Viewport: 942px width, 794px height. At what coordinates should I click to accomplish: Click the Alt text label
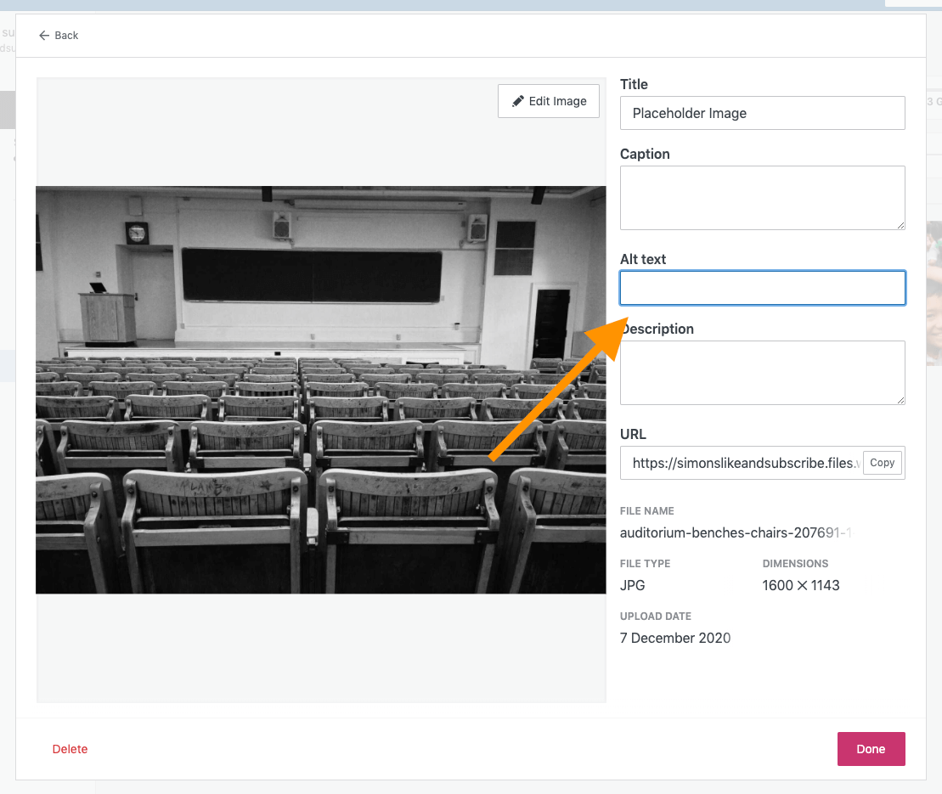click(x=643, y=259)
